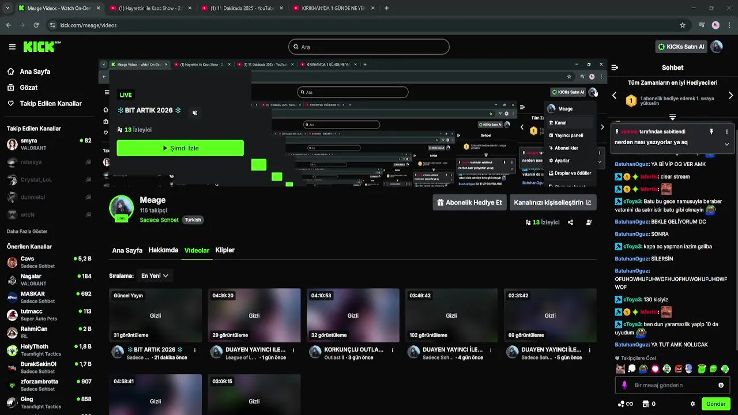The image size is (738, 415).
Task: Switch to Klipler tab
Action: (225, 250)
